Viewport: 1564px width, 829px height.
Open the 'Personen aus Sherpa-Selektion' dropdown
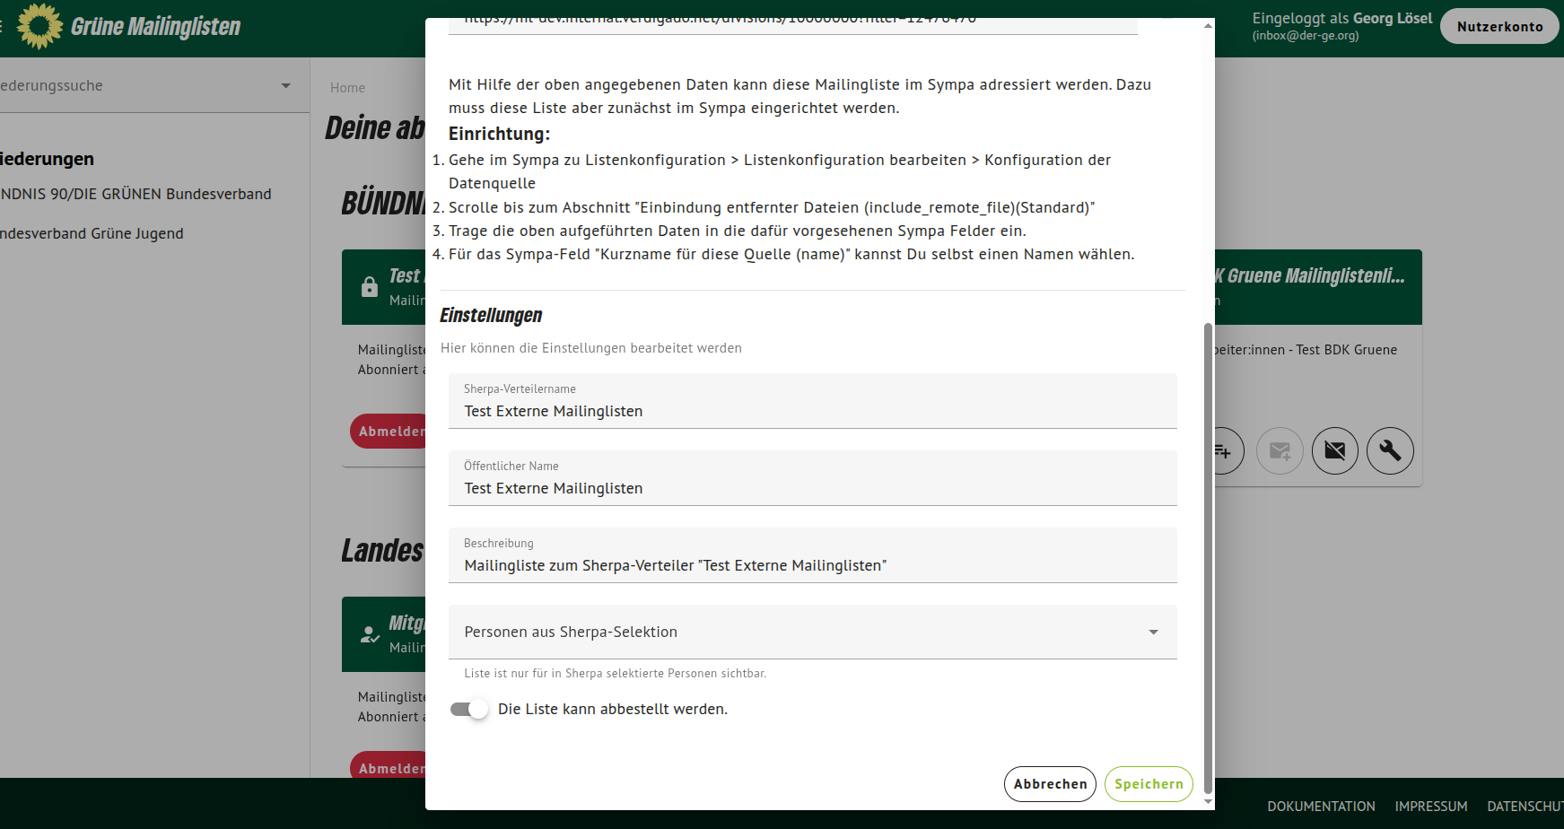click(813, 632)
